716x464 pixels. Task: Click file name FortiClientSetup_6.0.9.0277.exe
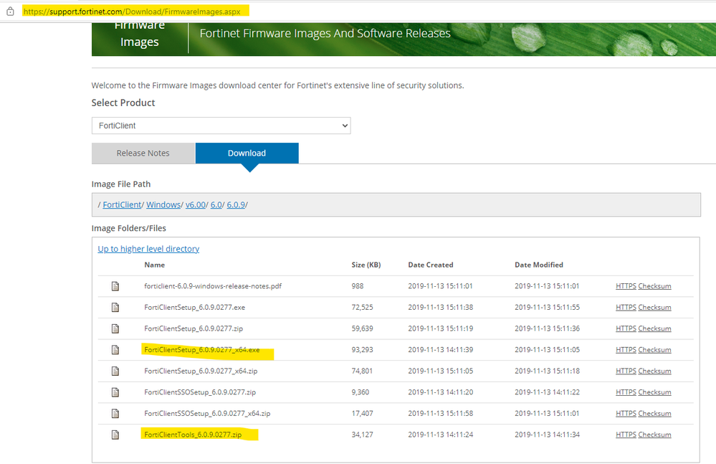tap(194, 308)
